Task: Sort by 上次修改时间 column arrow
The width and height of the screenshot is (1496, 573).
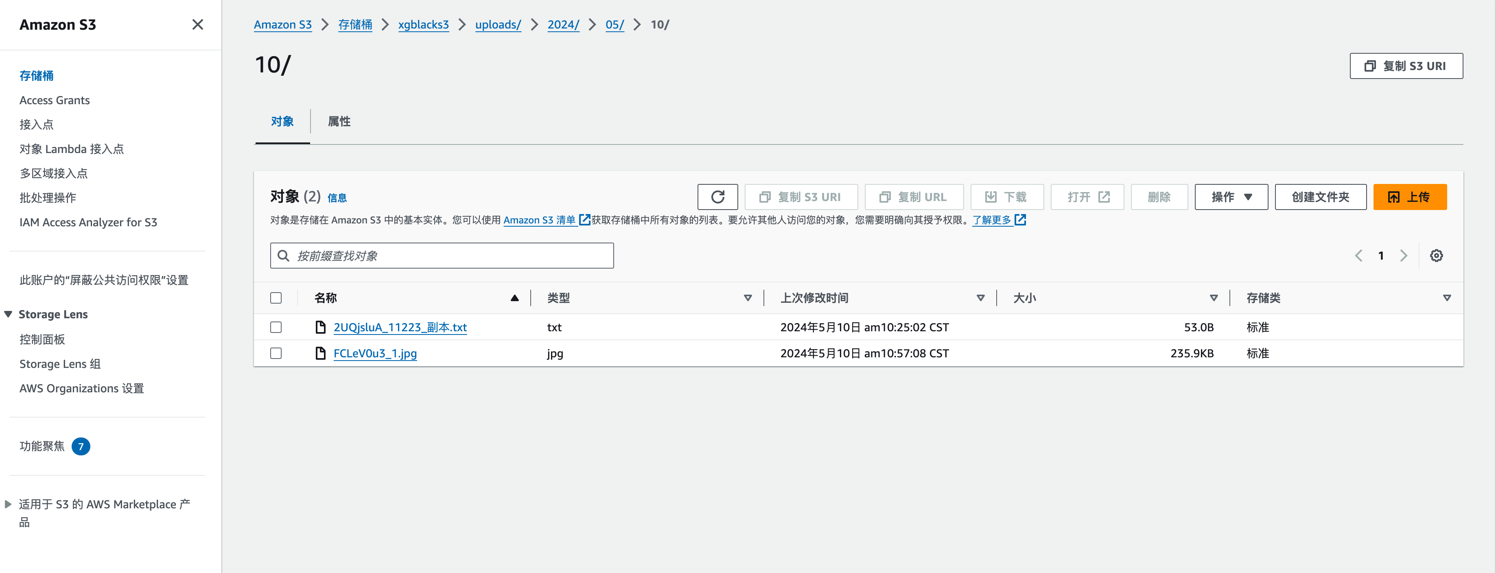Action: pos(980,298)
